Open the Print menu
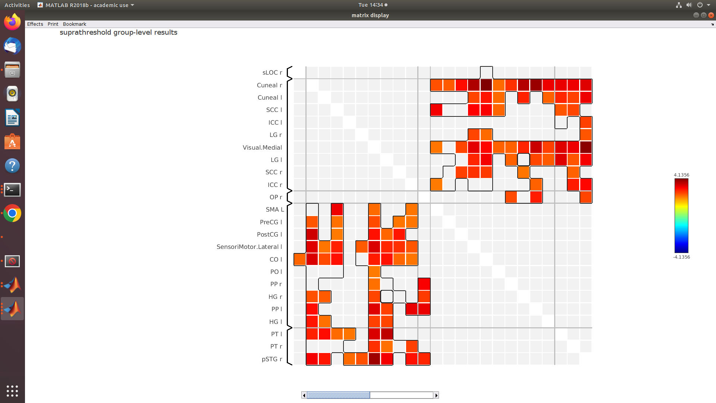 coord(53,24)
